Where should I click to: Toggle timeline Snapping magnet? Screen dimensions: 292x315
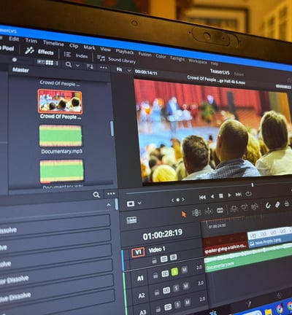(x=268, y=206)
